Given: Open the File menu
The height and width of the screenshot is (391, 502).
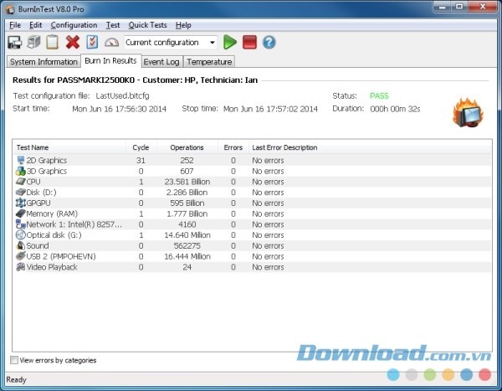Looking at the screenshot, I should pyautogui.click(x=15, y=25).
